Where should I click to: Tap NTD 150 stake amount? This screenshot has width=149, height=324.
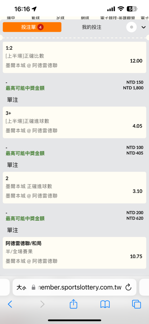(x=135, y=82)
